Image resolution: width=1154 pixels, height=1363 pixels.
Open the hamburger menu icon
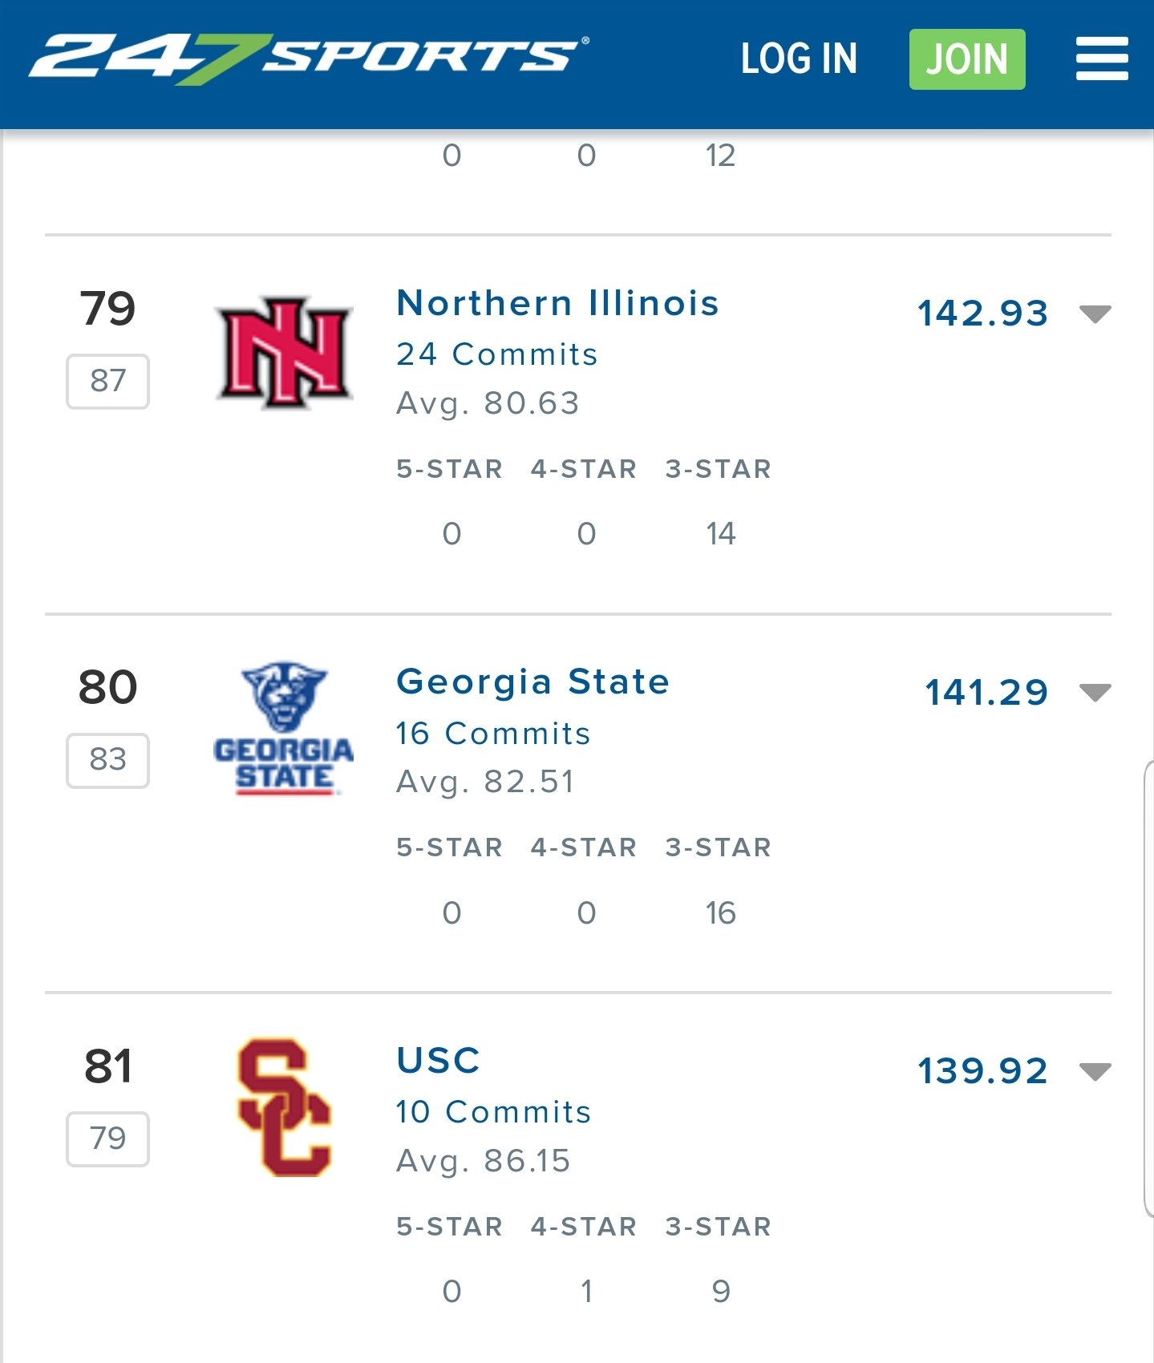click(x=1102, y=59)
